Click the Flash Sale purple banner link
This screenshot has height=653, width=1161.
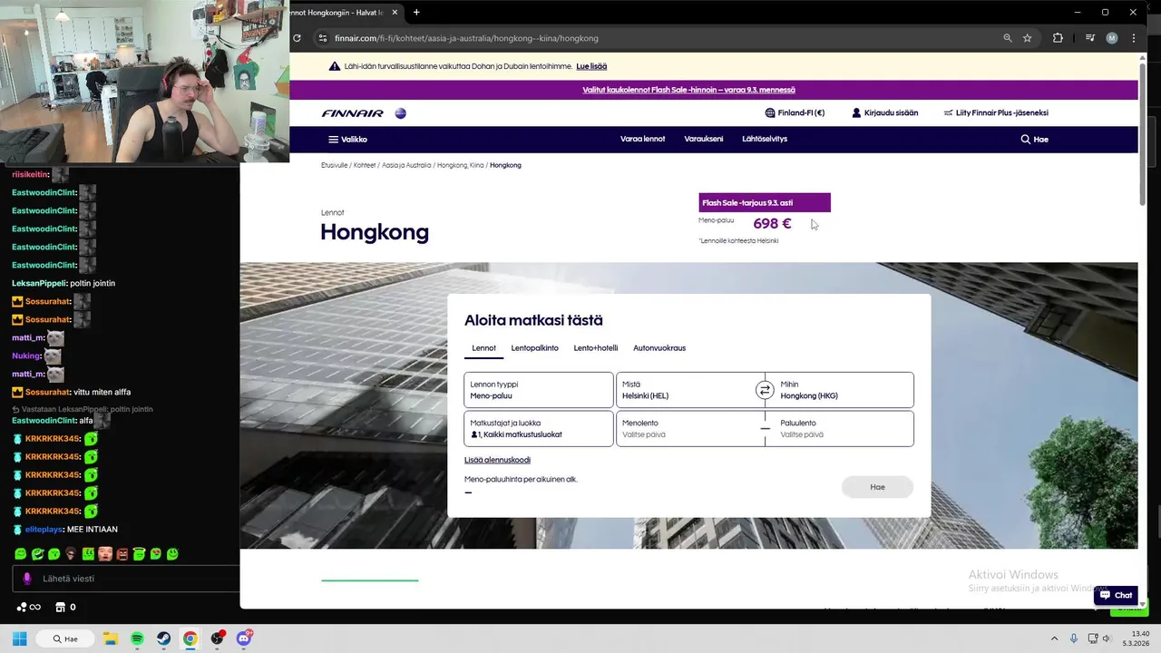tap(688, 90)
